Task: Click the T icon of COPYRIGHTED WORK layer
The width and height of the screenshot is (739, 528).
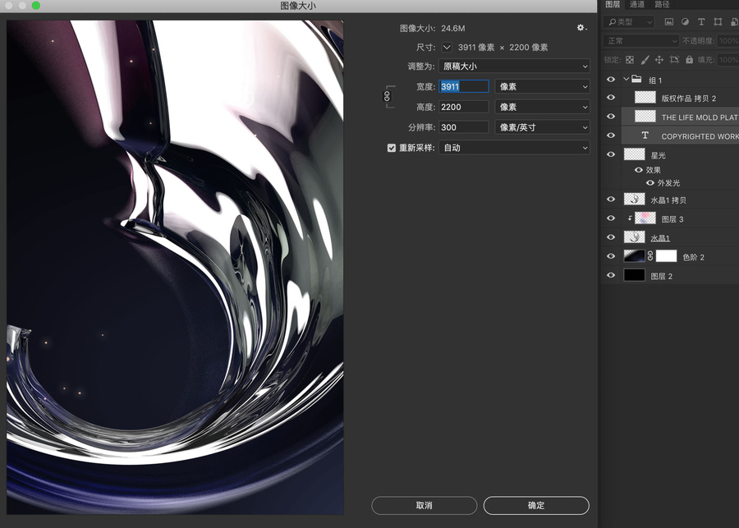Action: (x=645, y=135)
